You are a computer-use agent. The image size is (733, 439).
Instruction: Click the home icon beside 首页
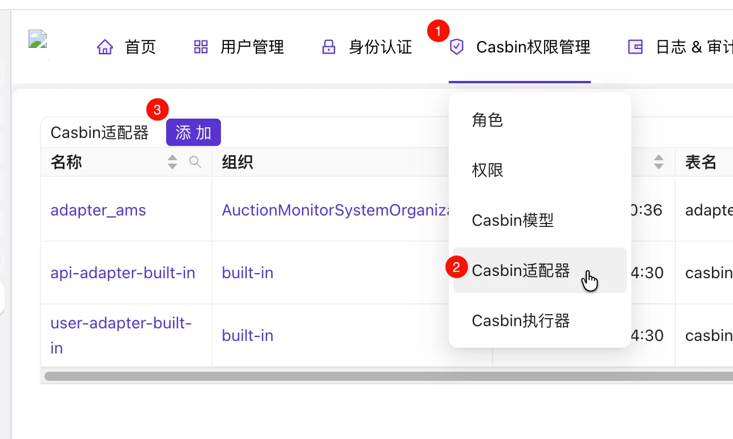point(105,47)
